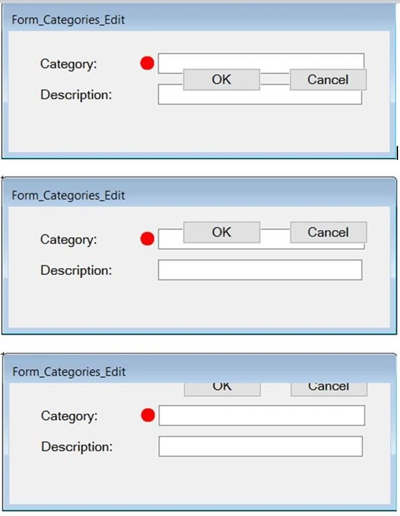Viewport: 400px width, 516px height.
Task: Click Cancel button in top form
Action: coord(328,80)
